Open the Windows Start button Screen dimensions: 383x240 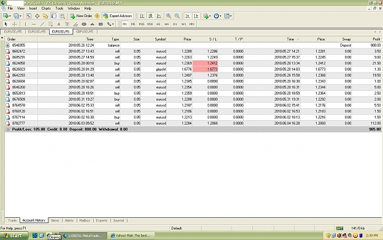pos(13,236)
